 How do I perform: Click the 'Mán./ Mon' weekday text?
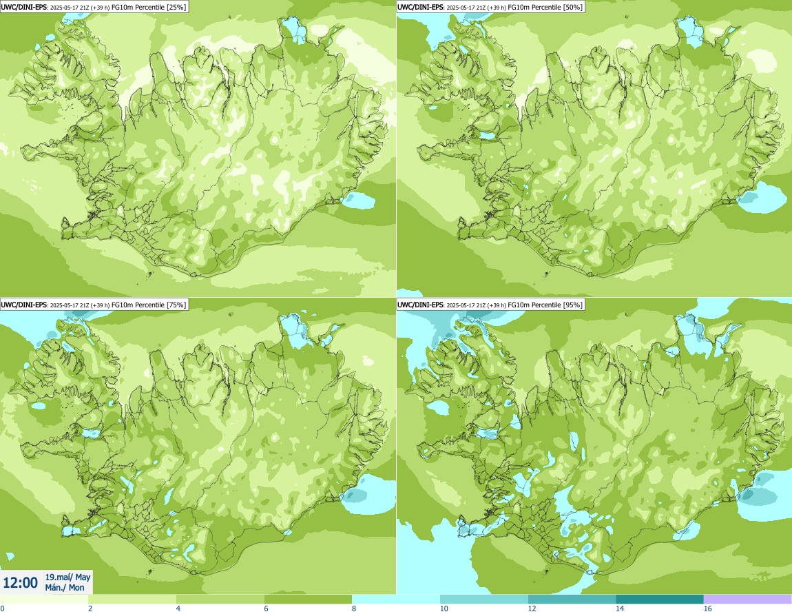(65, 587)
